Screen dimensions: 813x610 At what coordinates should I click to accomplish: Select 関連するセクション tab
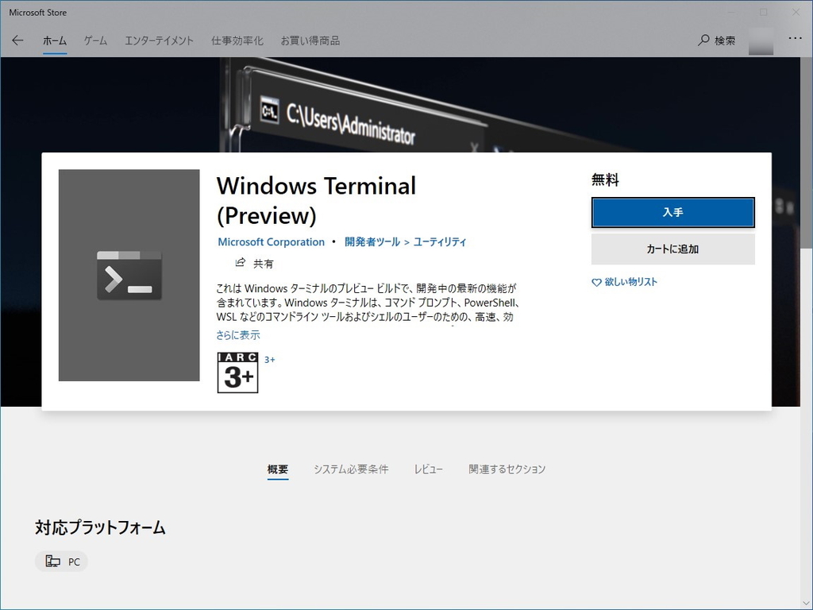pyautogui.click(x=507, y=469)
